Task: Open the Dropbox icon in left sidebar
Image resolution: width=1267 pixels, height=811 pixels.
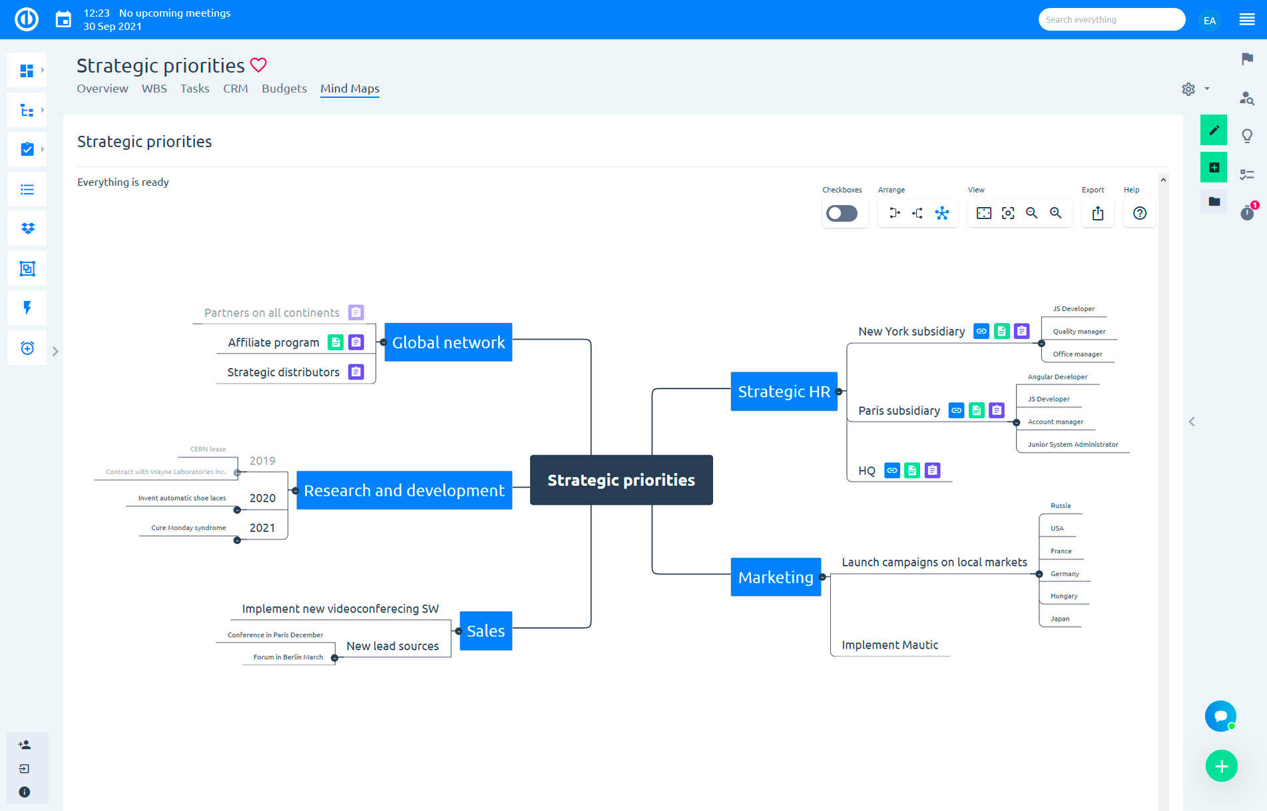Action: (x=27, y=229)
